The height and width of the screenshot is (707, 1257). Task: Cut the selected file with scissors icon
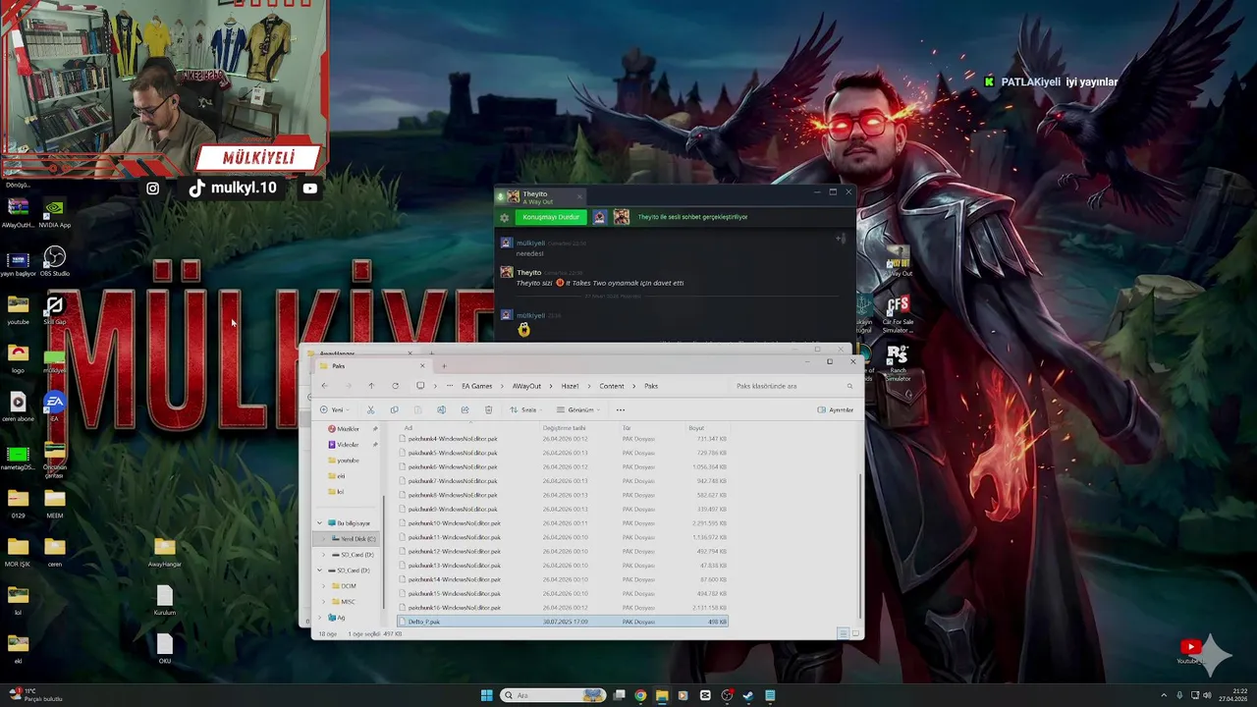pyautogui.click(x=370, y=409)
